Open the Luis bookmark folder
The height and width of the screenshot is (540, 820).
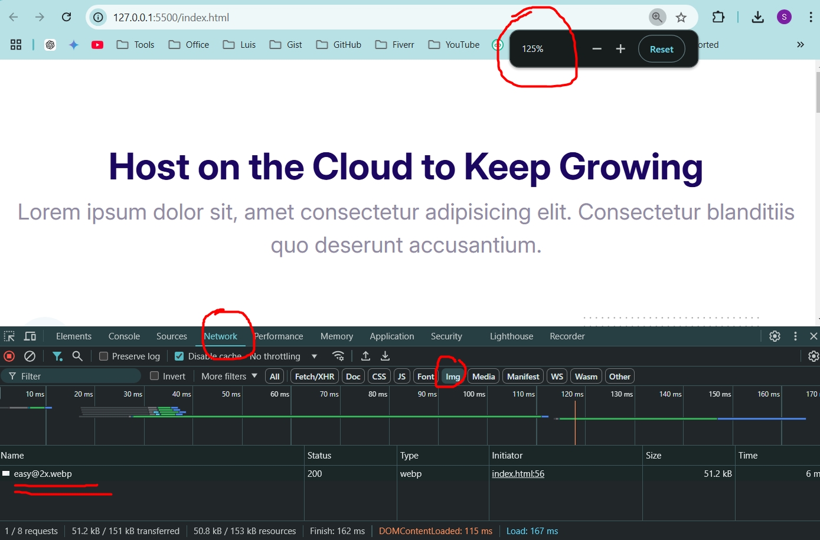pos(239,45)
